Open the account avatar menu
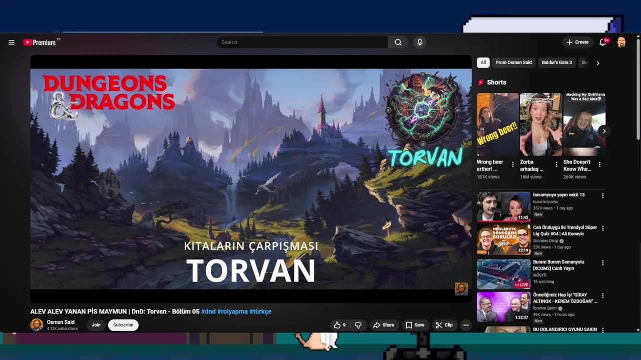The height and width of the screenshot is (360, 641). 621,42
